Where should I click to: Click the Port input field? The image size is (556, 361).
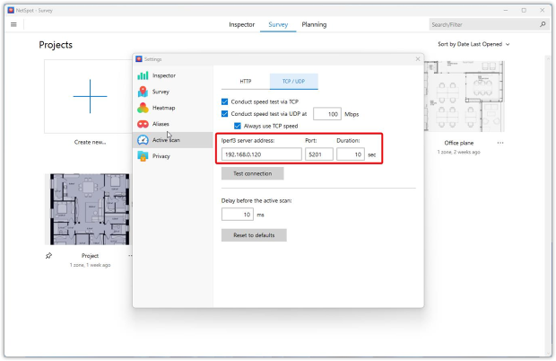coord(318,154)
